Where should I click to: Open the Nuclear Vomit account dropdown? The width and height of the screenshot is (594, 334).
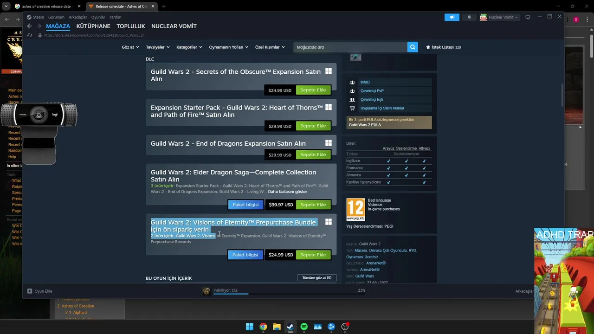503,17
